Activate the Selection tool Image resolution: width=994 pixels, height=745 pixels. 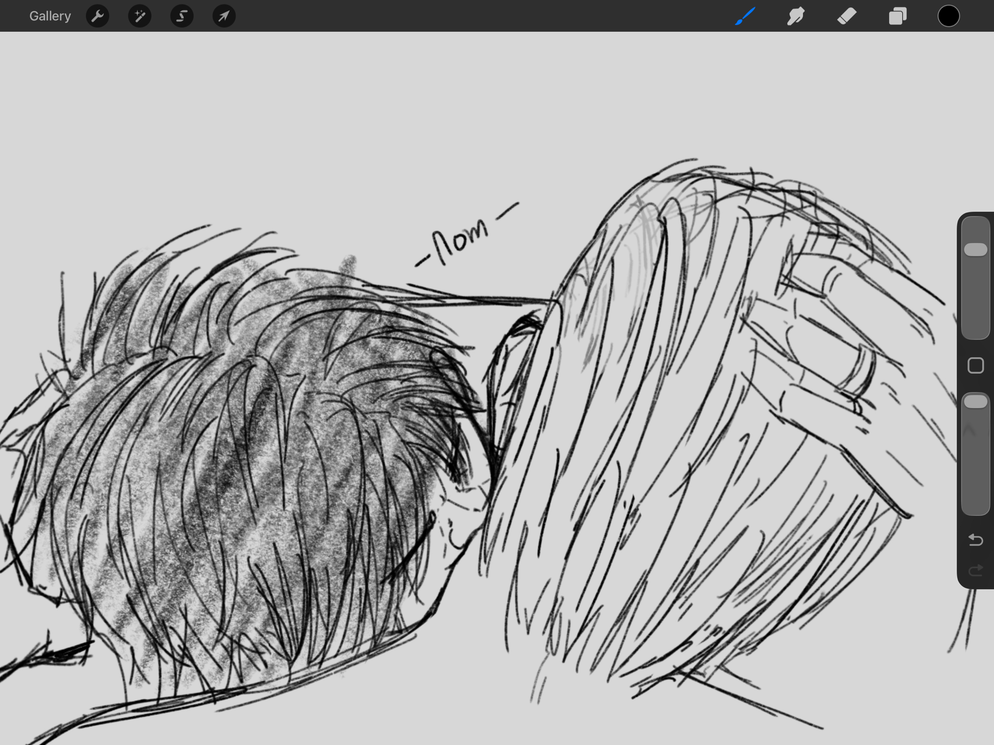182,16
